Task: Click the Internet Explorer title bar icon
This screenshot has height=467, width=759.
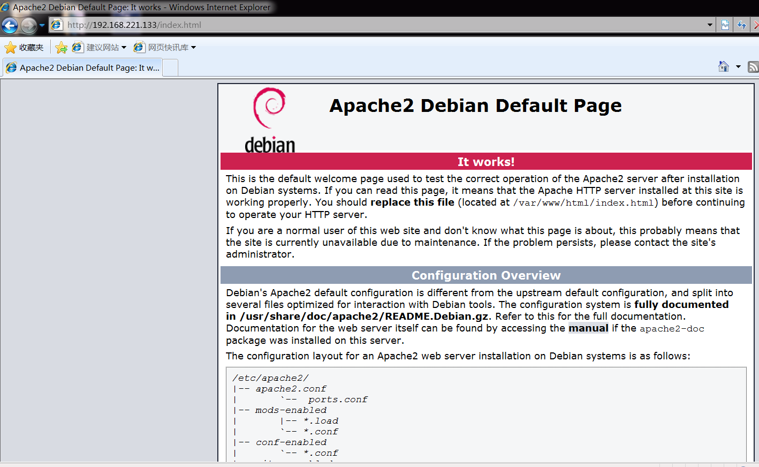Action: click(x=5, y=7)
